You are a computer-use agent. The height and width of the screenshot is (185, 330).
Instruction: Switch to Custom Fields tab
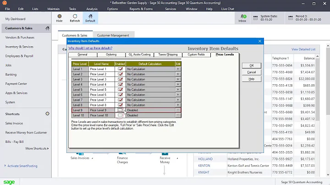(x=196, y=54)
